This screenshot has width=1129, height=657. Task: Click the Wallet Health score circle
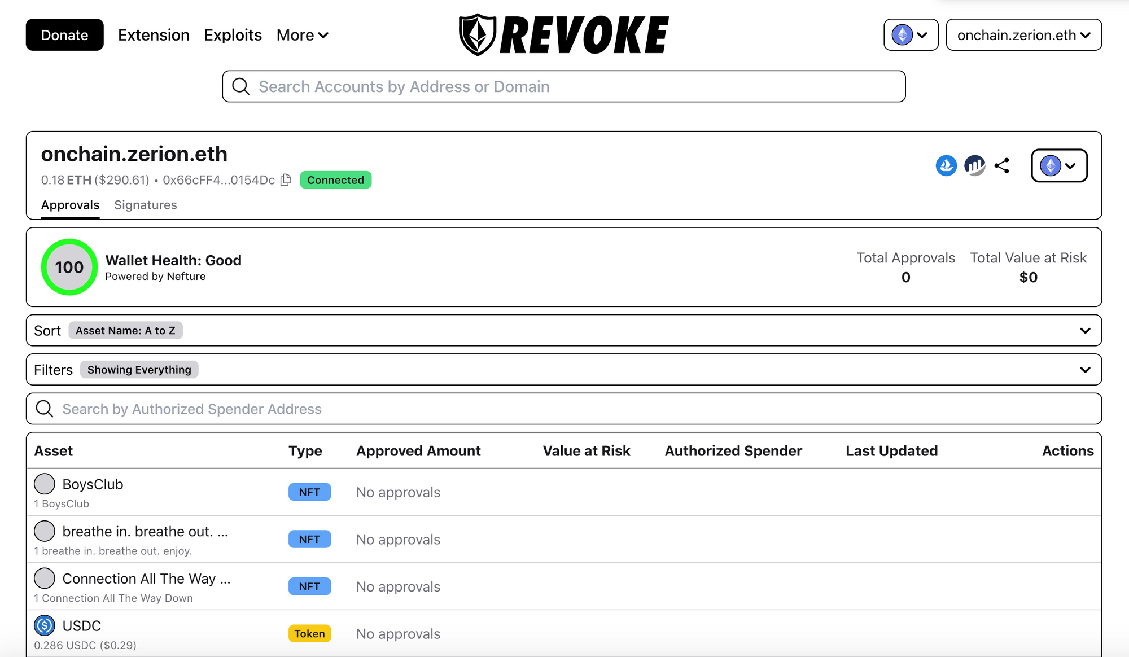tap(68, 266)
